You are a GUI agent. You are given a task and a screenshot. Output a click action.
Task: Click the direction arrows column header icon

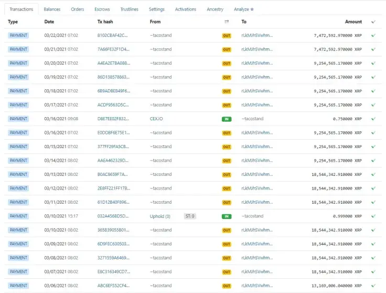tap(227, 22)
